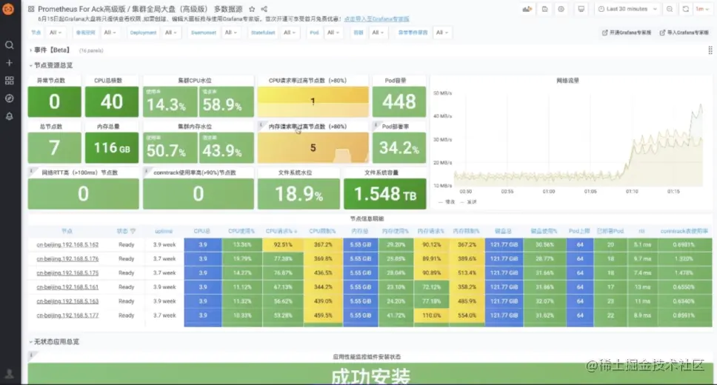The height and width of the screenshot is (385, 717).
Task: Sort the table by the uptime column
Action: tap(164, 231)
